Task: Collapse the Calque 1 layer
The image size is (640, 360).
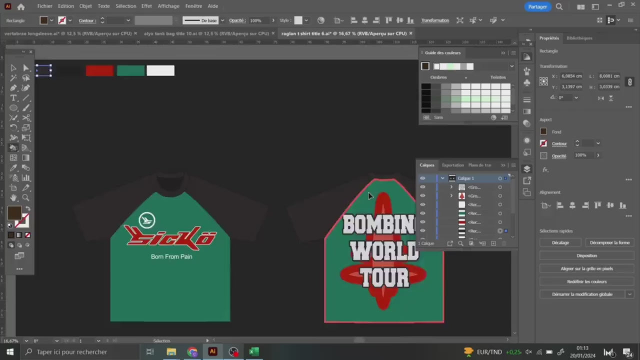Action: coord(442,178)
